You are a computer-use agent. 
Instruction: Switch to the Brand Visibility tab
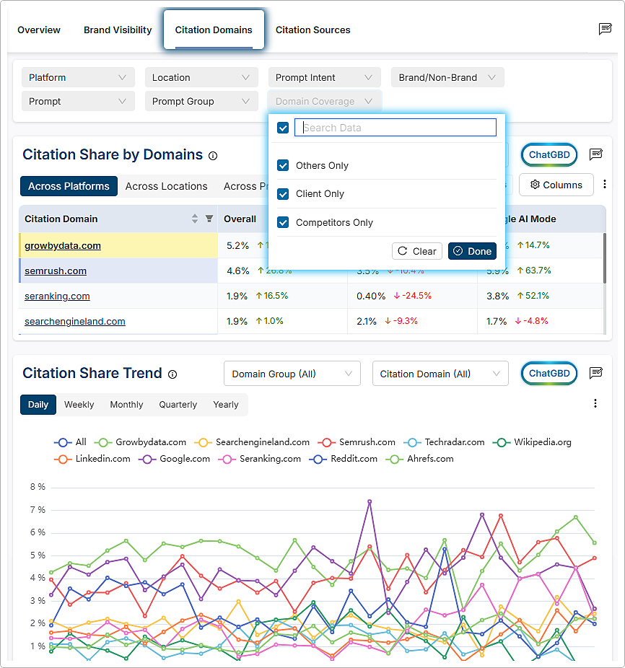pos(118,30)
